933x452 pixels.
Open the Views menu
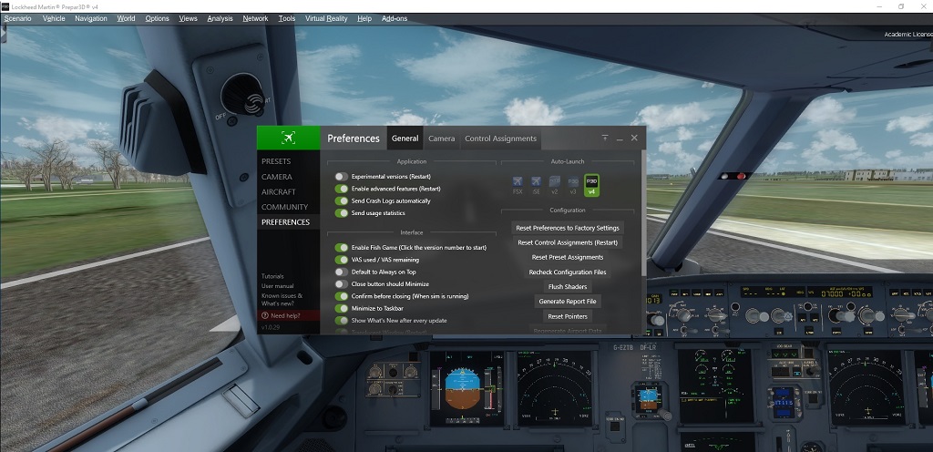188,18
